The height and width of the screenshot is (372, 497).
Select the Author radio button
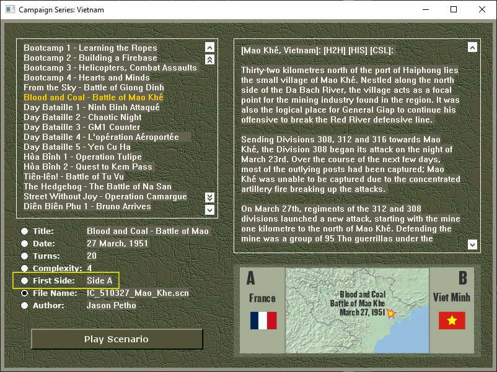click(24, 306)
